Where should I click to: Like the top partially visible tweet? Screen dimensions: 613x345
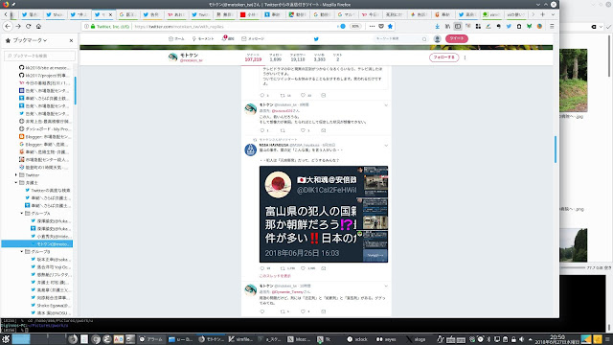303,95
